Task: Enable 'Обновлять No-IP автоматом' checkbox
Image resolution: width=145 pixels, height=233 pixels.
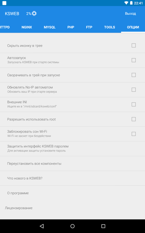Action: tap(134, 90)
